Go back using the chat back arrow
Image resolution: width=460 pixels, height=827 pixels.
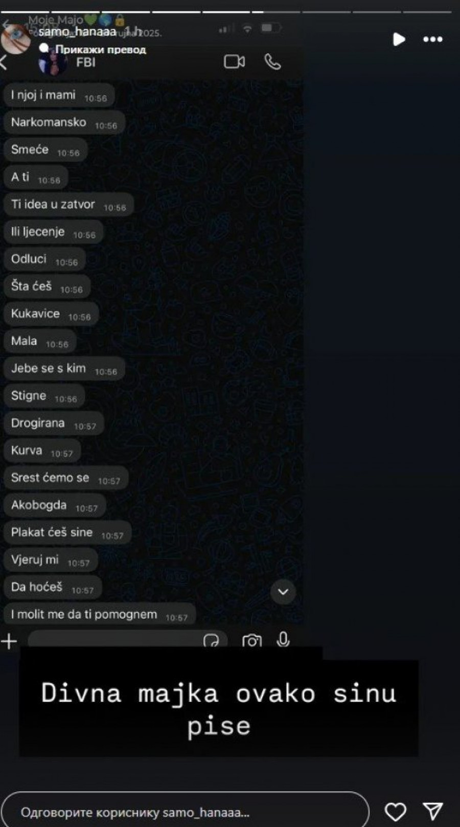pos(4,62)
